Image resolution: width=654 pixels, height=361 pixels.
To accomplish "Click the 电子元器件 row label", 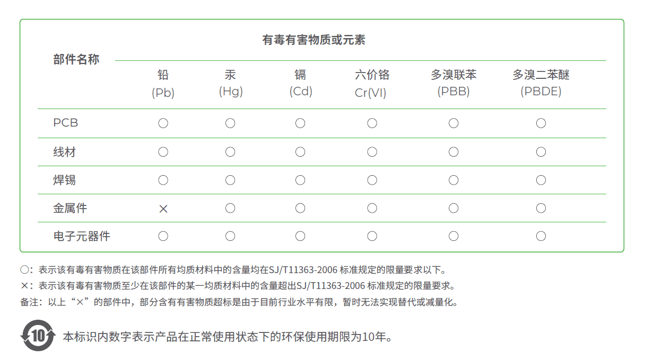I will (82, 236).
